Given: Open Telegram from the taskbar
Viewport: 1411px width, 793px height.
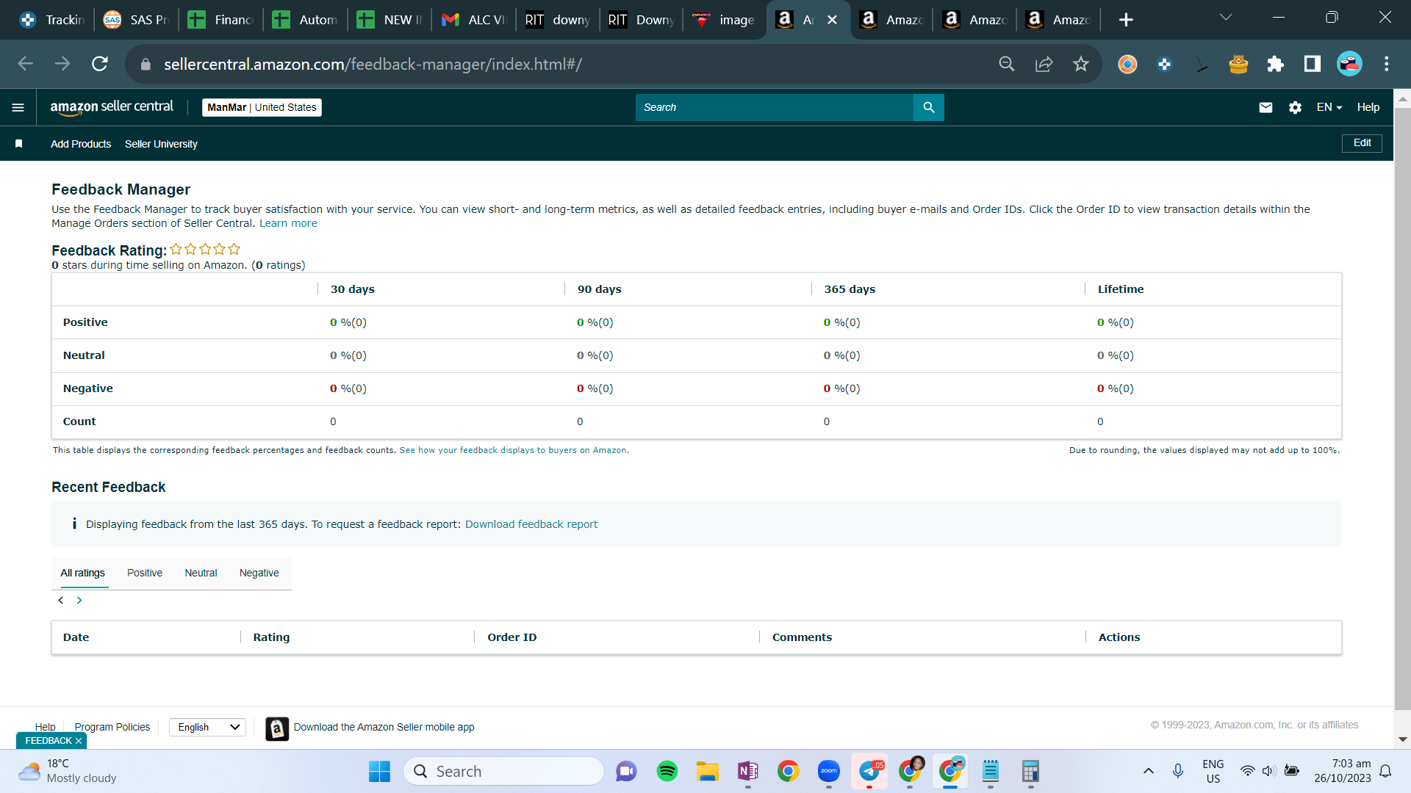Looking at the screenshot, I should [869, 771].
